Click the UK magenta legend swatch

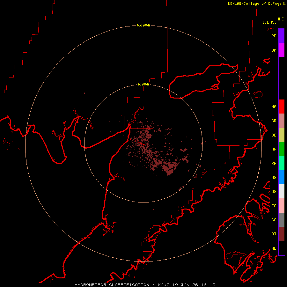282,50
